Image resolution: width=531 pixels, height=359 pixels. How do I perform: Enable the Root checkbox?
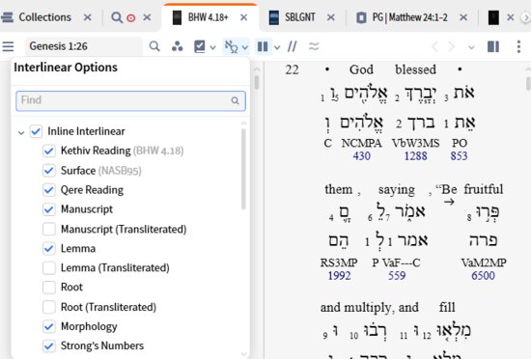pos(49,288)
